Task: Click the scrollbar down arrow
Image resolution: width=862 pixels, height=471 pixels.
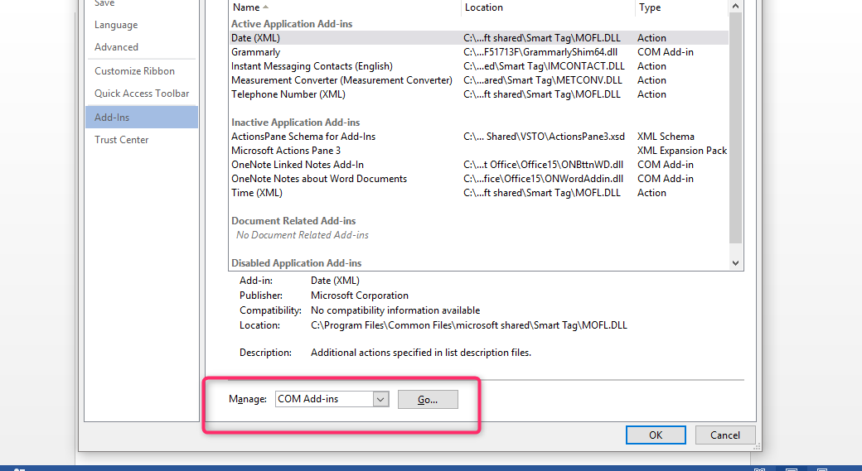Action: tap(735, 263)
